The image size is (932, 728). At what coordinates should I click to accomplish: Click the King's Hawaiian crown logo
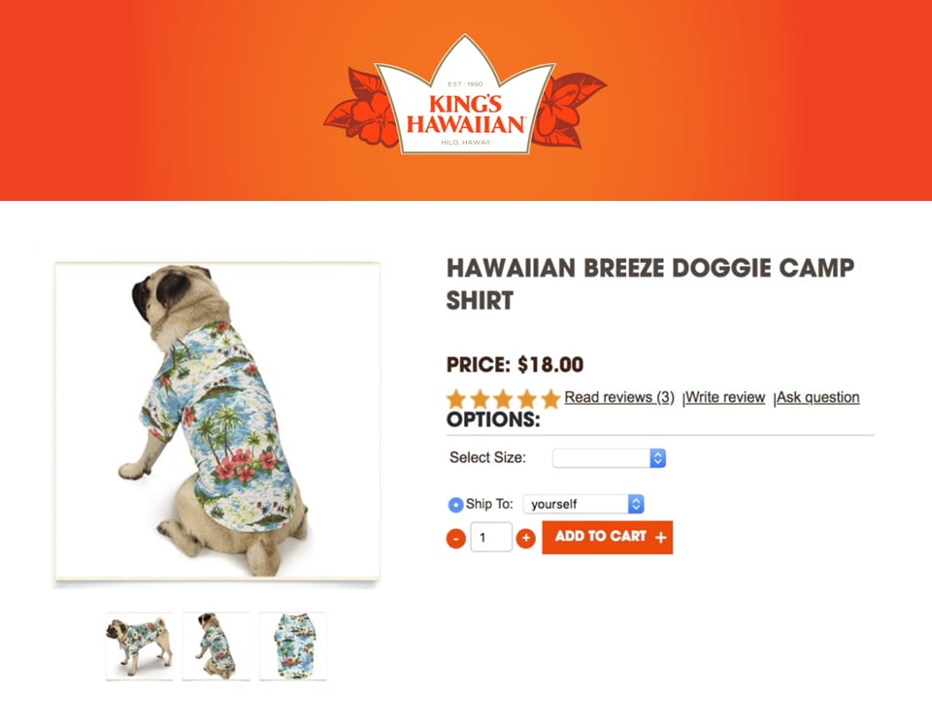point(465,96)
